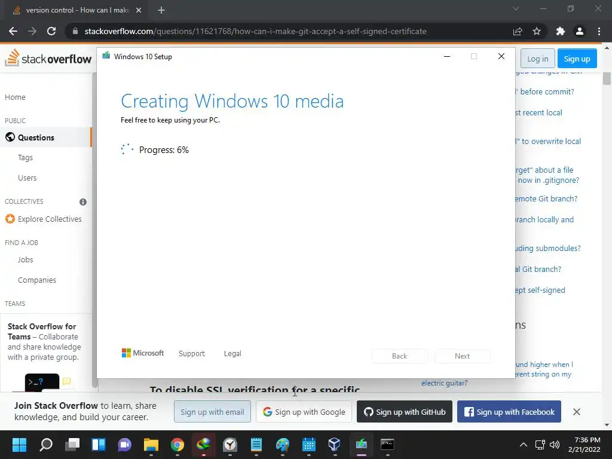
Task: Click the Next button in Setup
Action: 462,356
